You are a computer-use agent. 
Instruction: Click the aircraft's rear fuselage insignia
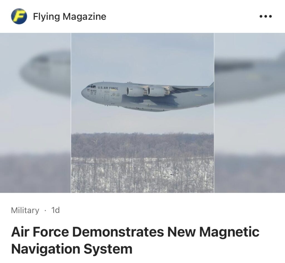coord(204,96)
